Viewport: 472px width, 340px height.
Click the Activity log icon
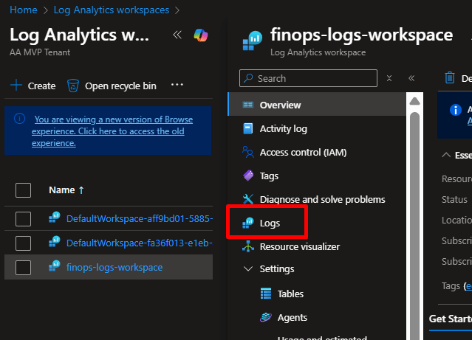tap(248, 128)
